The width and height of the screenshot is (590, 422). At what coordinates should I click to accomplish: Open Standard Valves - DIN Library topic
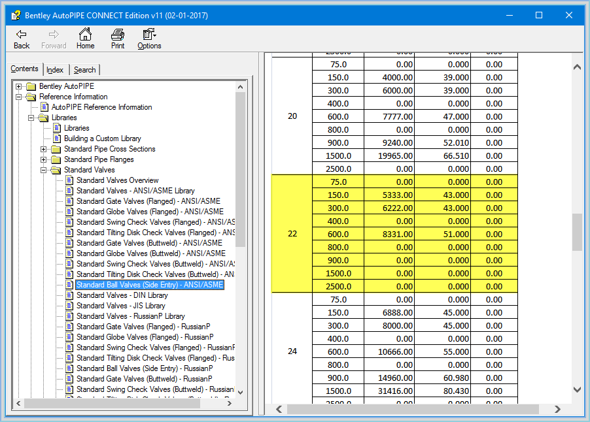click(x=122, y=295)
